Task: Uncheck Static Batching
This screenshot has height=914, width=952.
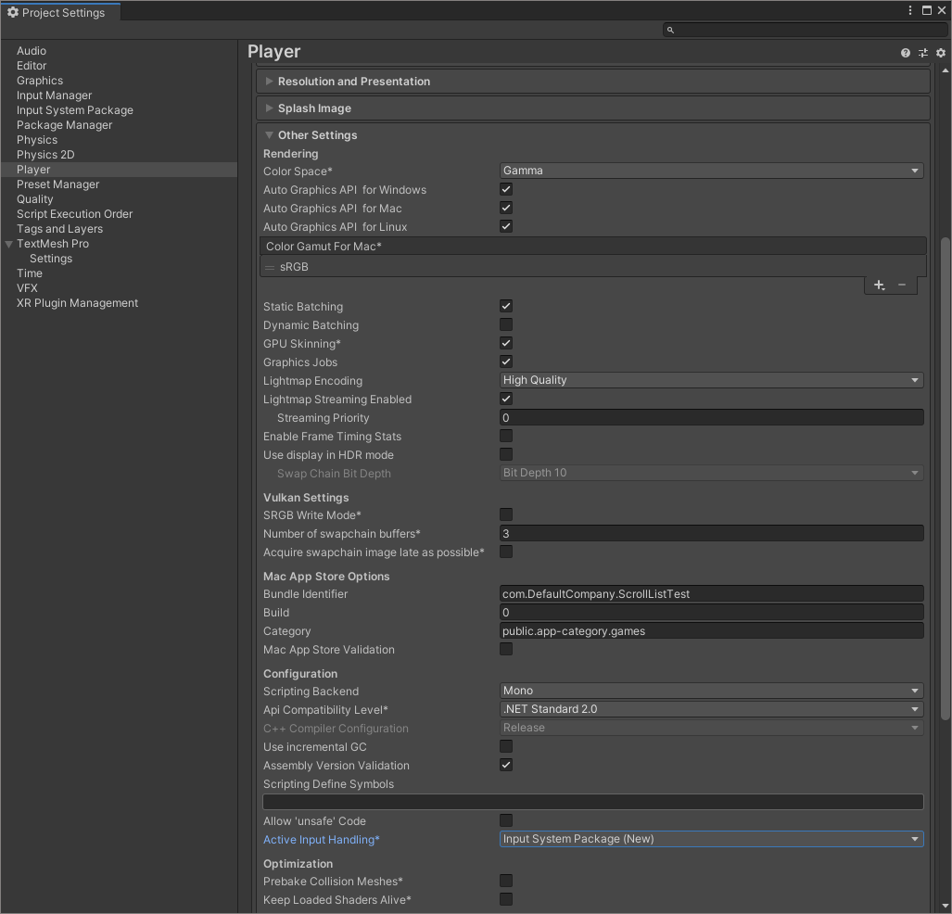Action: [x=506, y=306]
